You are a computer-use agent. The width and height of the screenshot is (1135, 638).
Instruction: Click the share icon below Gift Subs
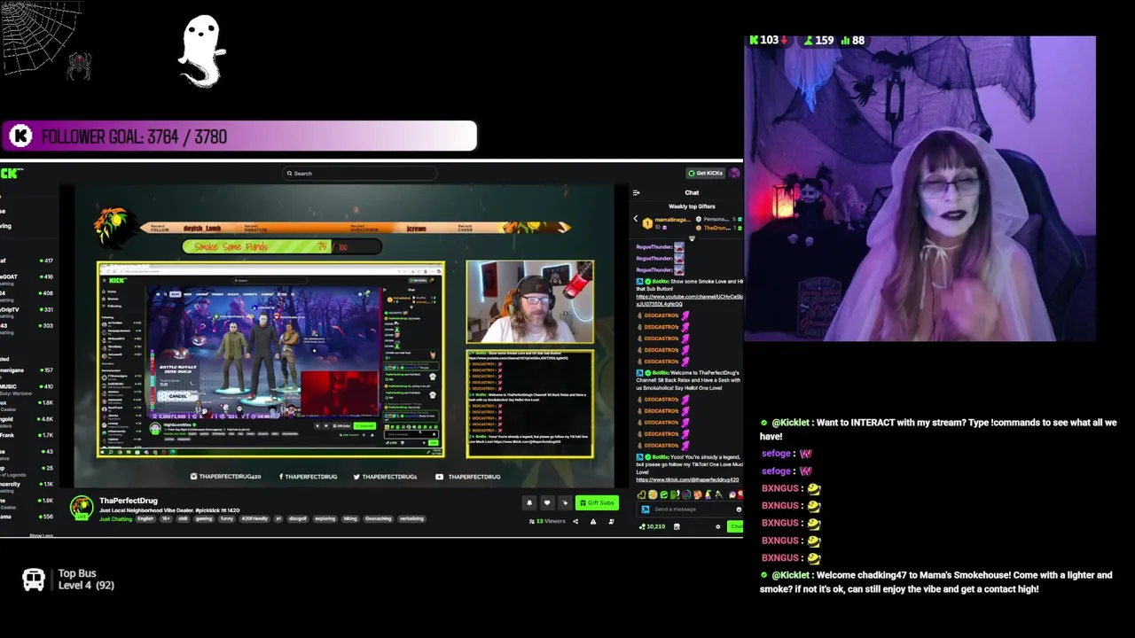tap(575, 522)
